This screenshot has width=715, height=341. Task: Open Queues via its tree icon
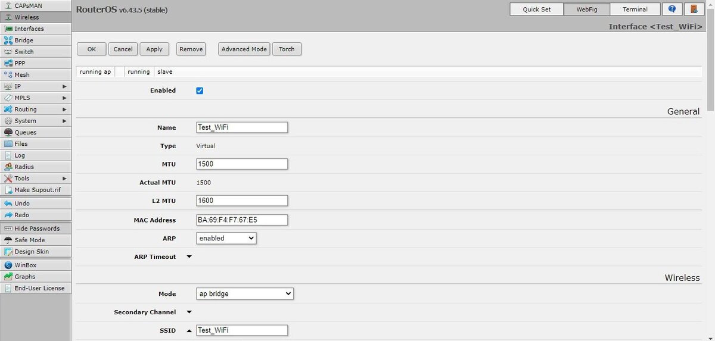(8, 132)
